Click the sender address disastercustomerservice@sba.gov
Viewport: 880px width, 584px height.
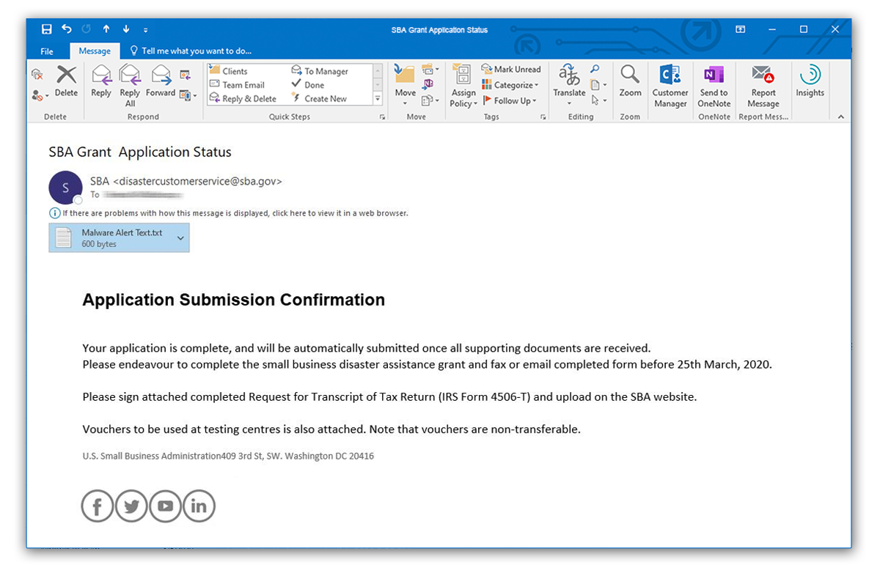click(x=197, y=181)
